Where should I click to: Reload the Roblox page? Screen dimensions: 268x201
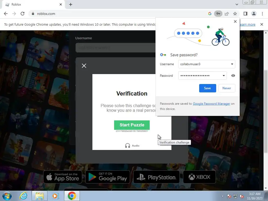23,14
